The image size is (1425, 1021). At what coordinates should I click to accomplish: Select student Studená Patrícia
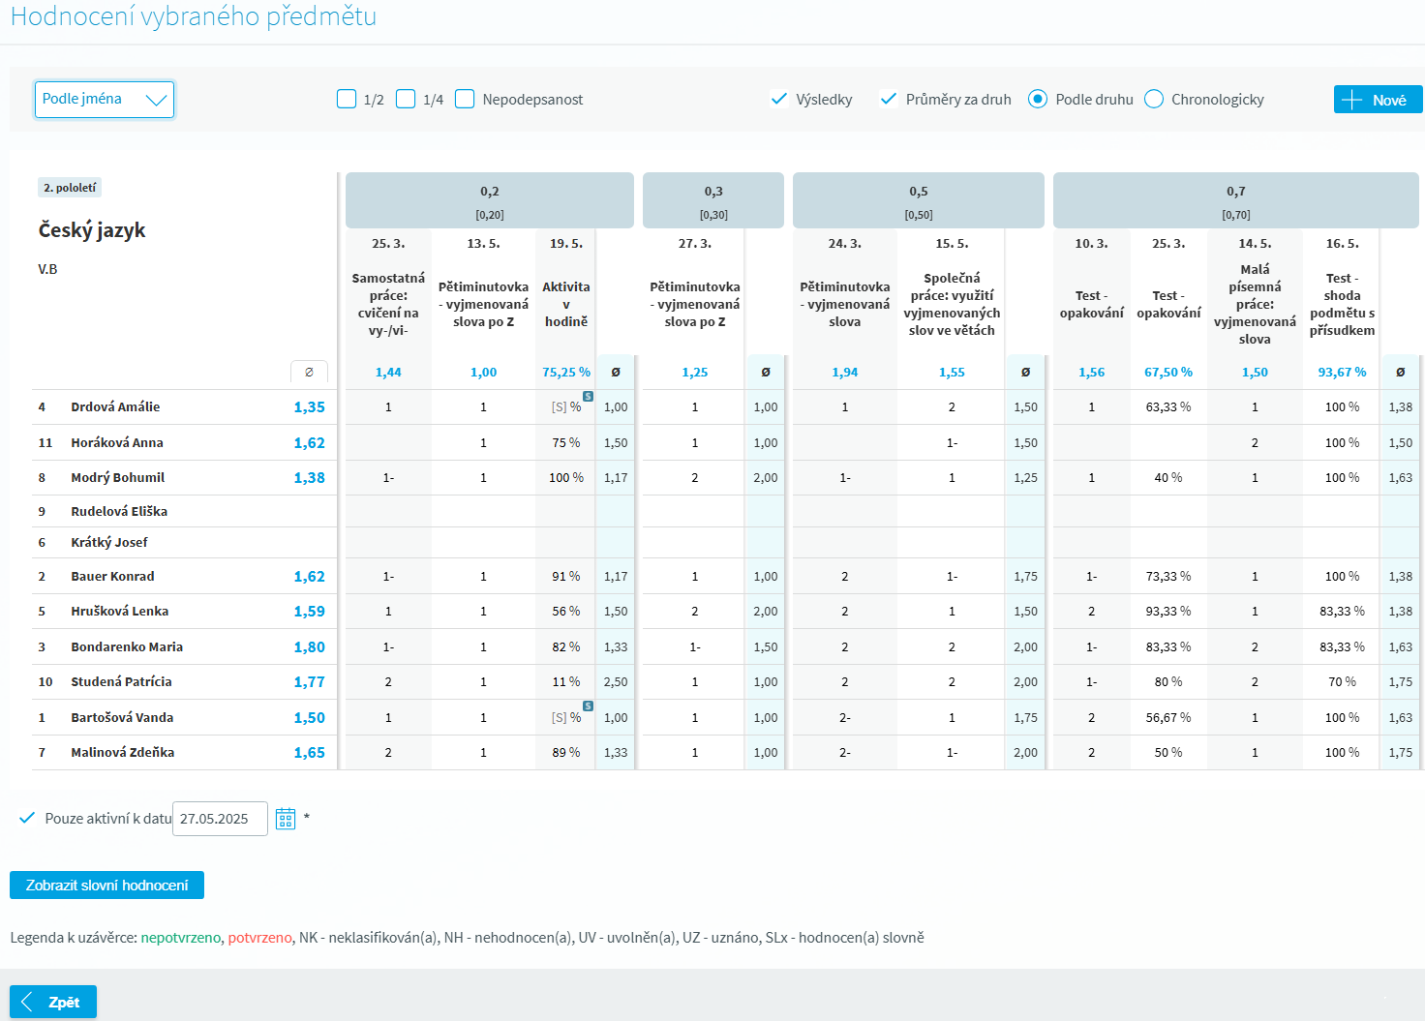121,681
